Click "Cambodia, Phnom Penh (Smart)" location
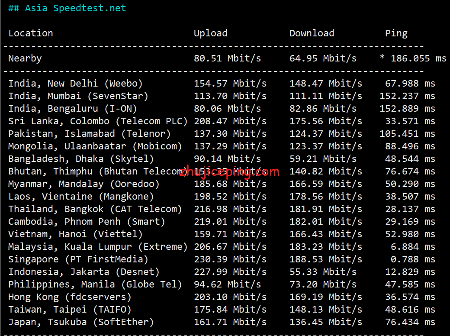Screen dimensions: 450x336 coord(87,222)
